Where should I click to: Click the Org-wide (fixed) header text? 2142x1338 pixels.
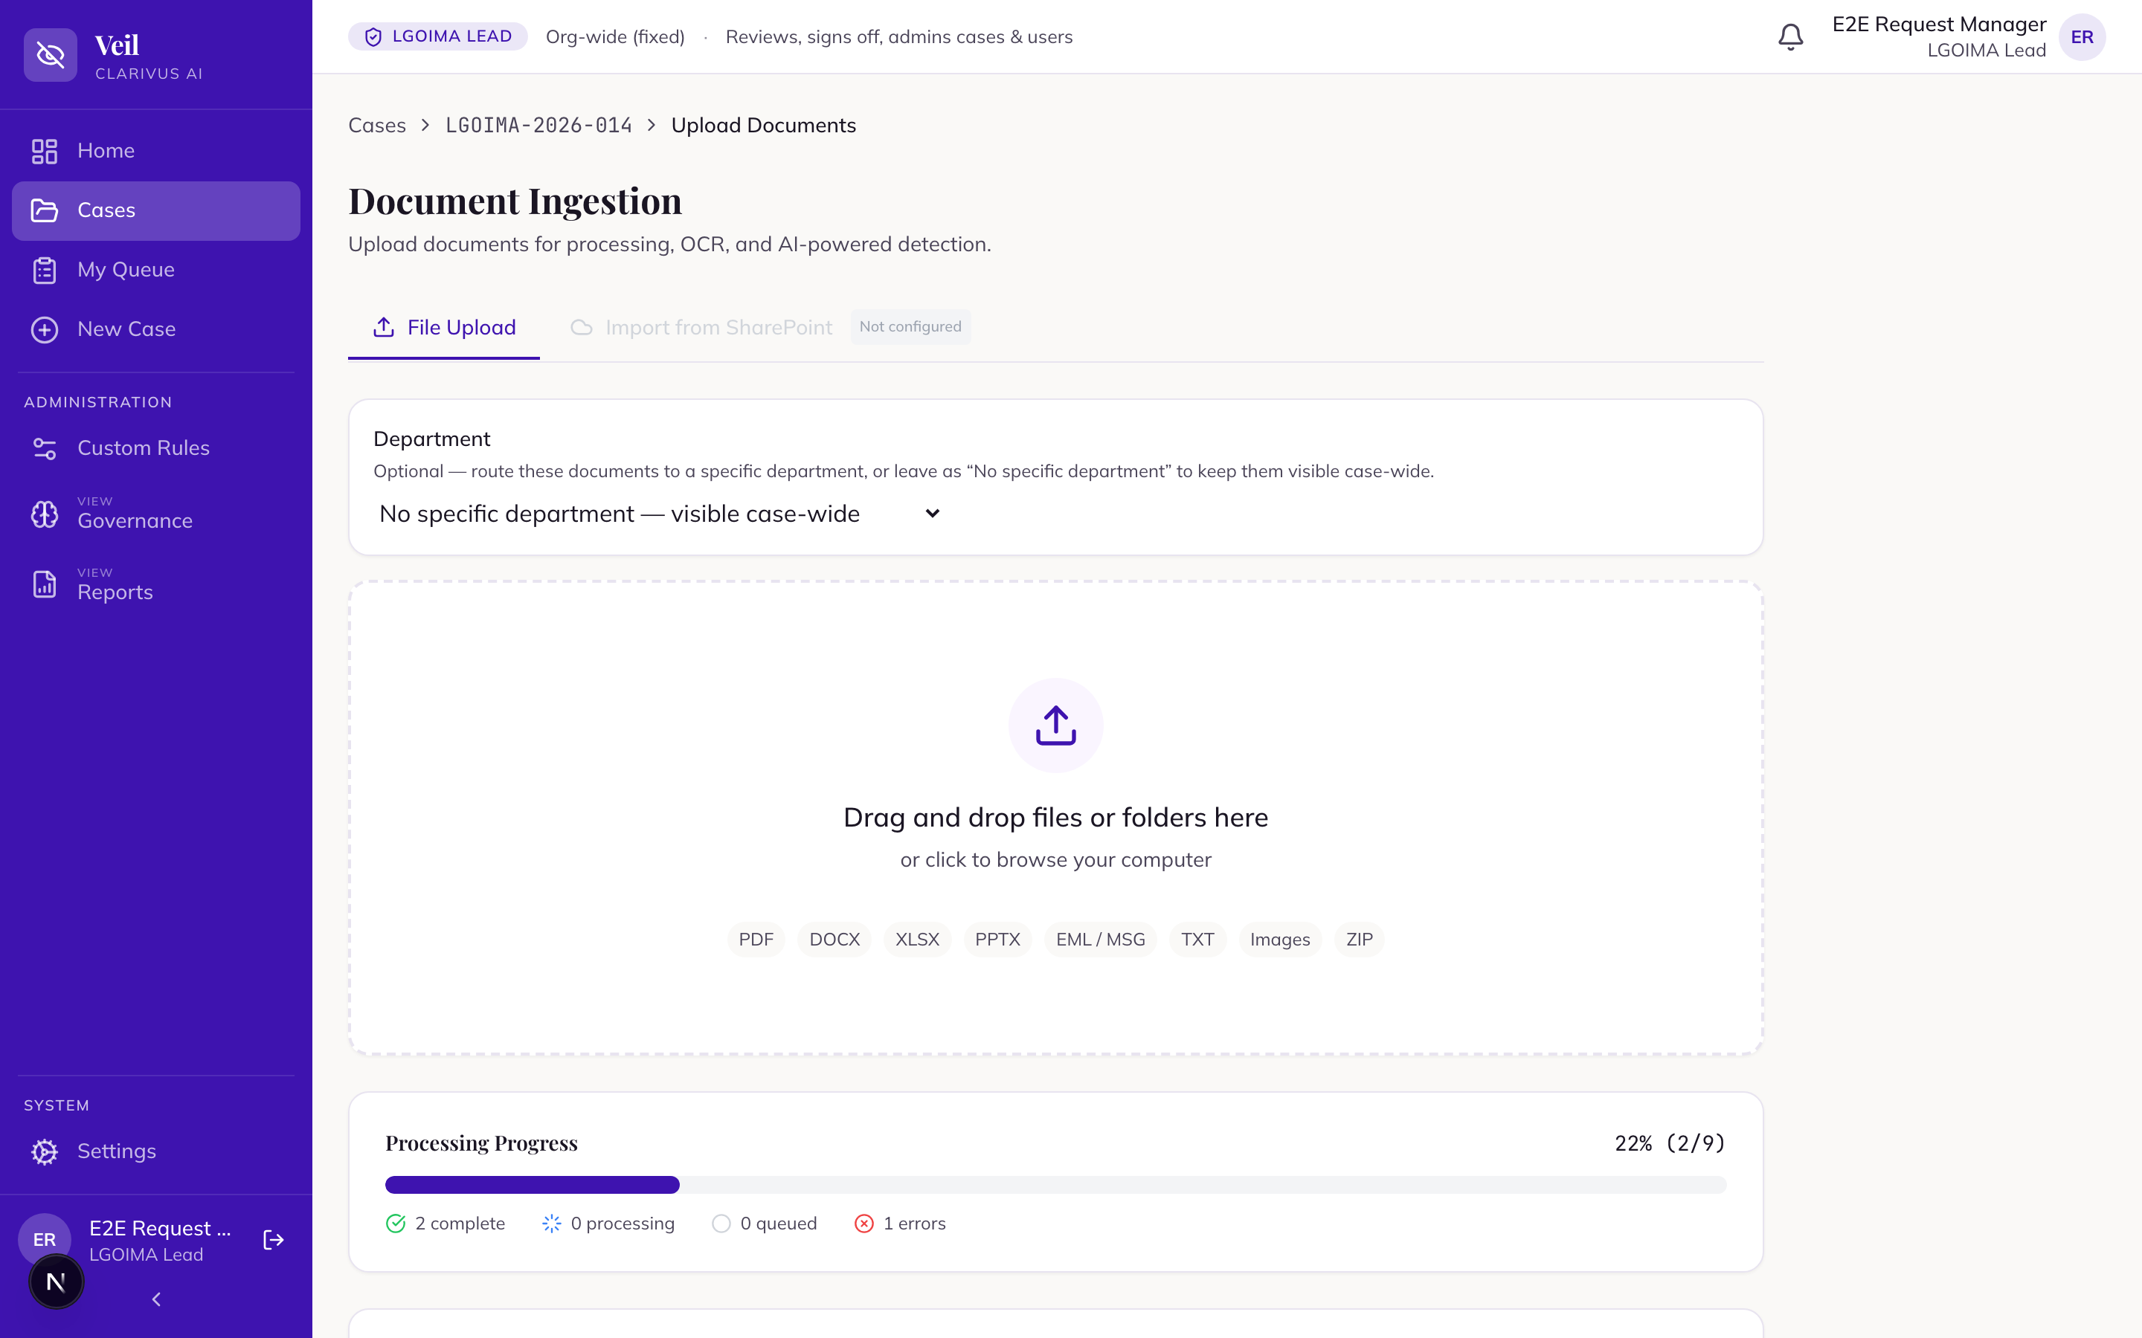(615, 37)
